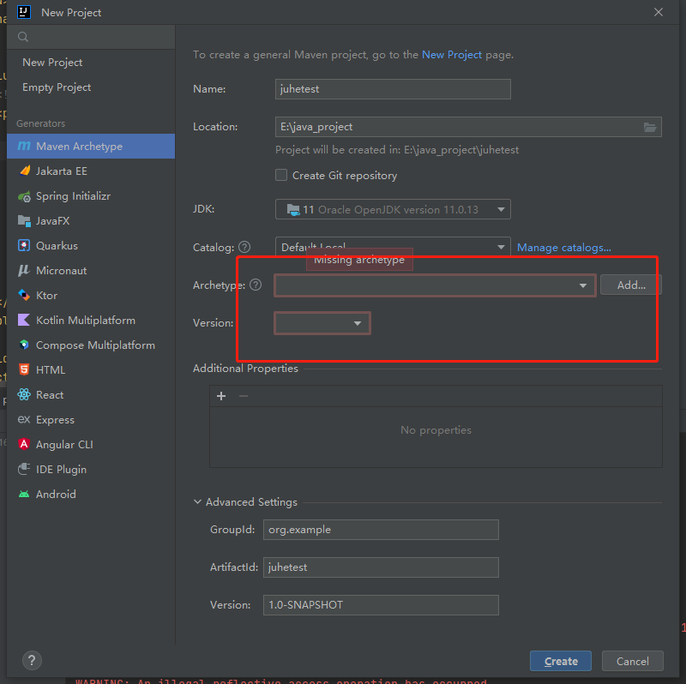The image size is (686, 684).
Task: Enable Create Git repository checkbox
Action: [281, 176]
